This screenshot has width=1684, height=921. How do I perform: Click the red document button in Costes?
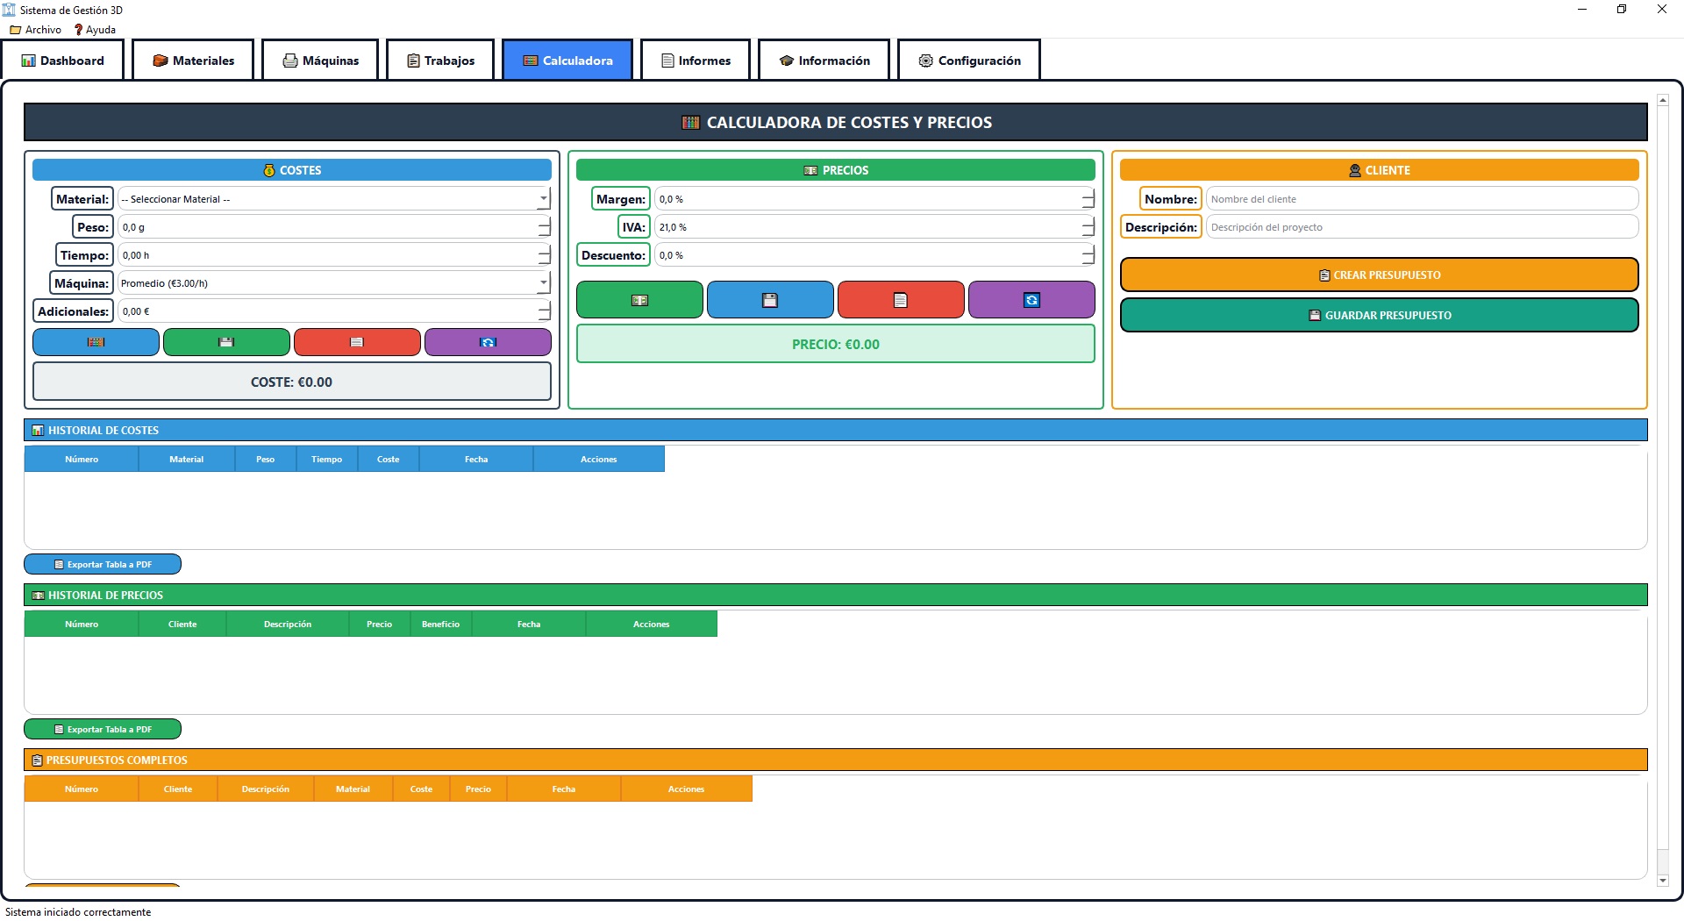[x=357, y=342]
